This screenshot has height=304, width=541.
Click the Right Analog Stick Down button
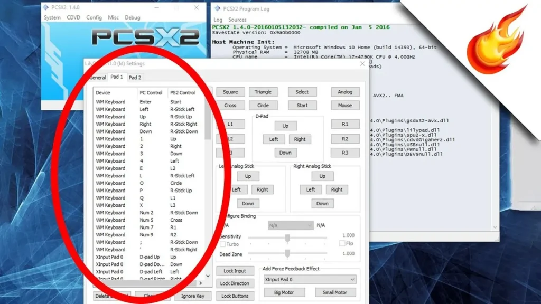pyautogui.click(x=322, y=203)
